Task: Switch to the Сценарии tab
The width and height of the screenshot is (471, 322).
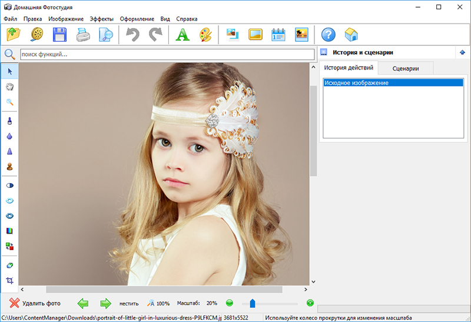Action: coord(406,68)
